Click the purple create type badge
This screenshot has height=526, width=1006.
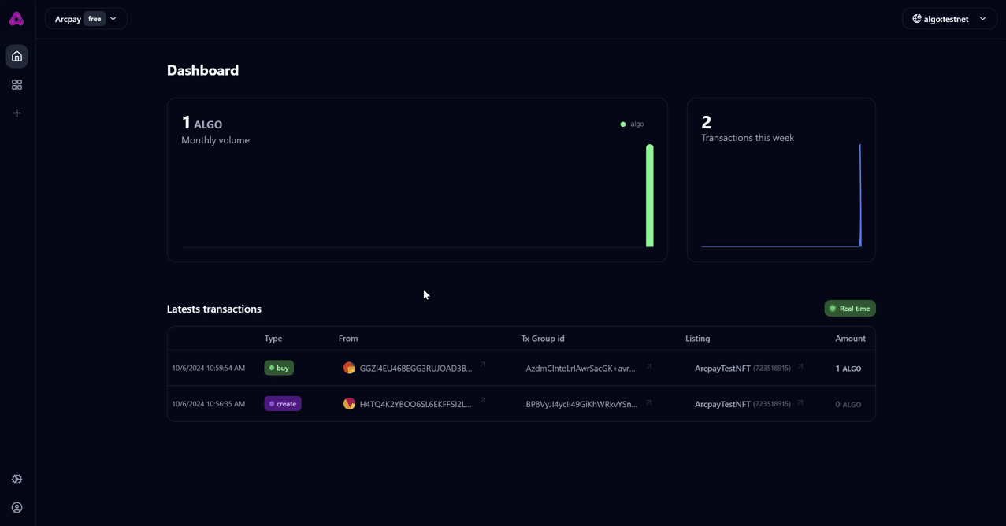point(283,404)
